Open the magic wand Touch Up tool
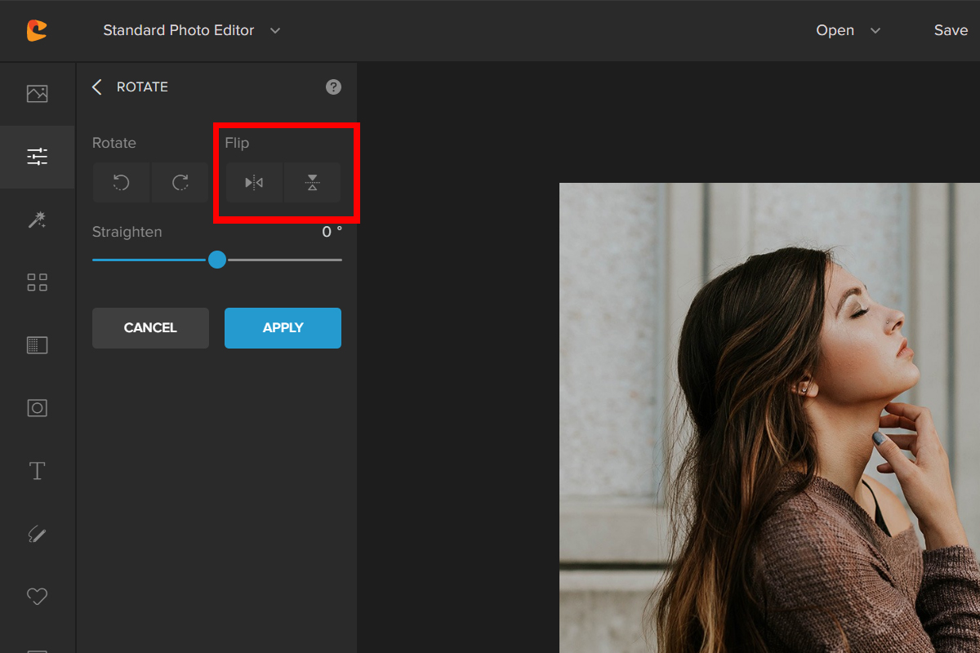 [x=37, y=220]
